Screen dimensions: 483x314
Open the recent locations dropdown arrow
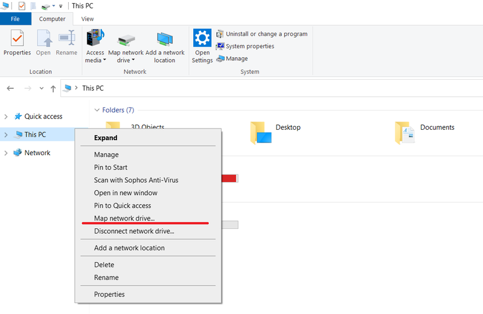tap(42, 88)
